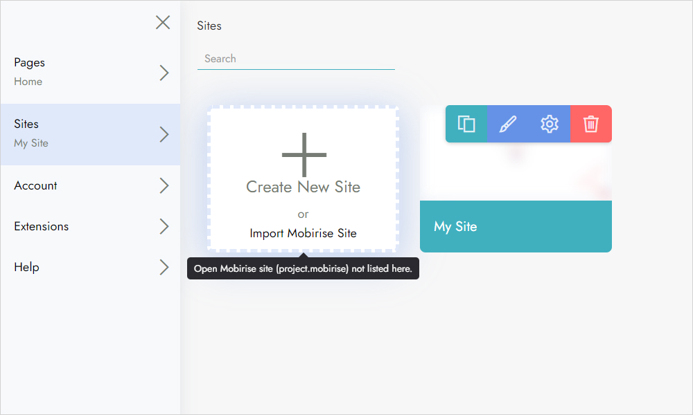693x415 pixels.
Task: Click the Help arrow icon
Action: point(164,267)
